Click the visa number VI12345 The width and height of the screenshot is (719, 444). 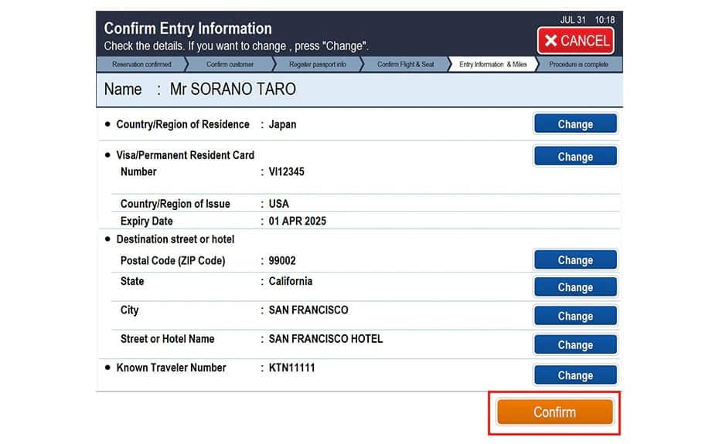[x=286, y=172]
